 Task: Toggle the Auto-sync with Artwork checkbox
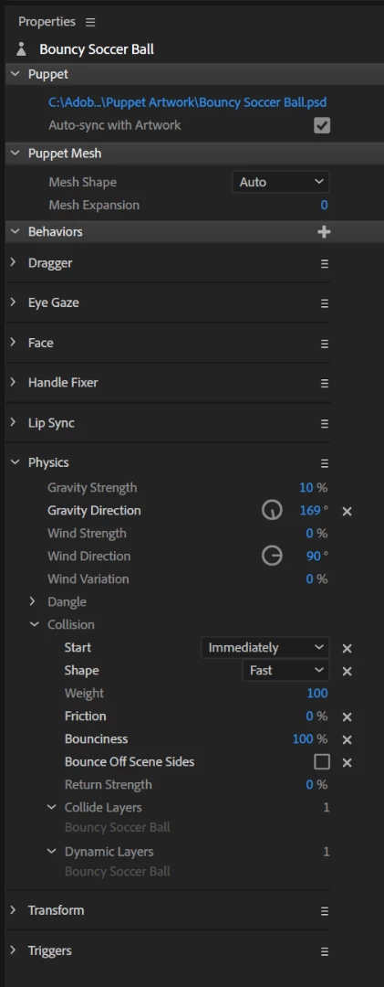[322, 125]
